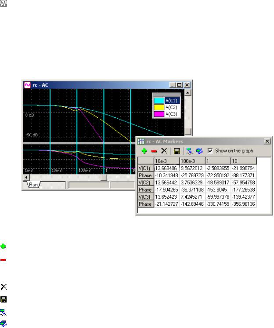Click the black X delete-all icon in AC Markers toolbar
274x328 pixels.
pyautogui.click(x=164, y=151)
